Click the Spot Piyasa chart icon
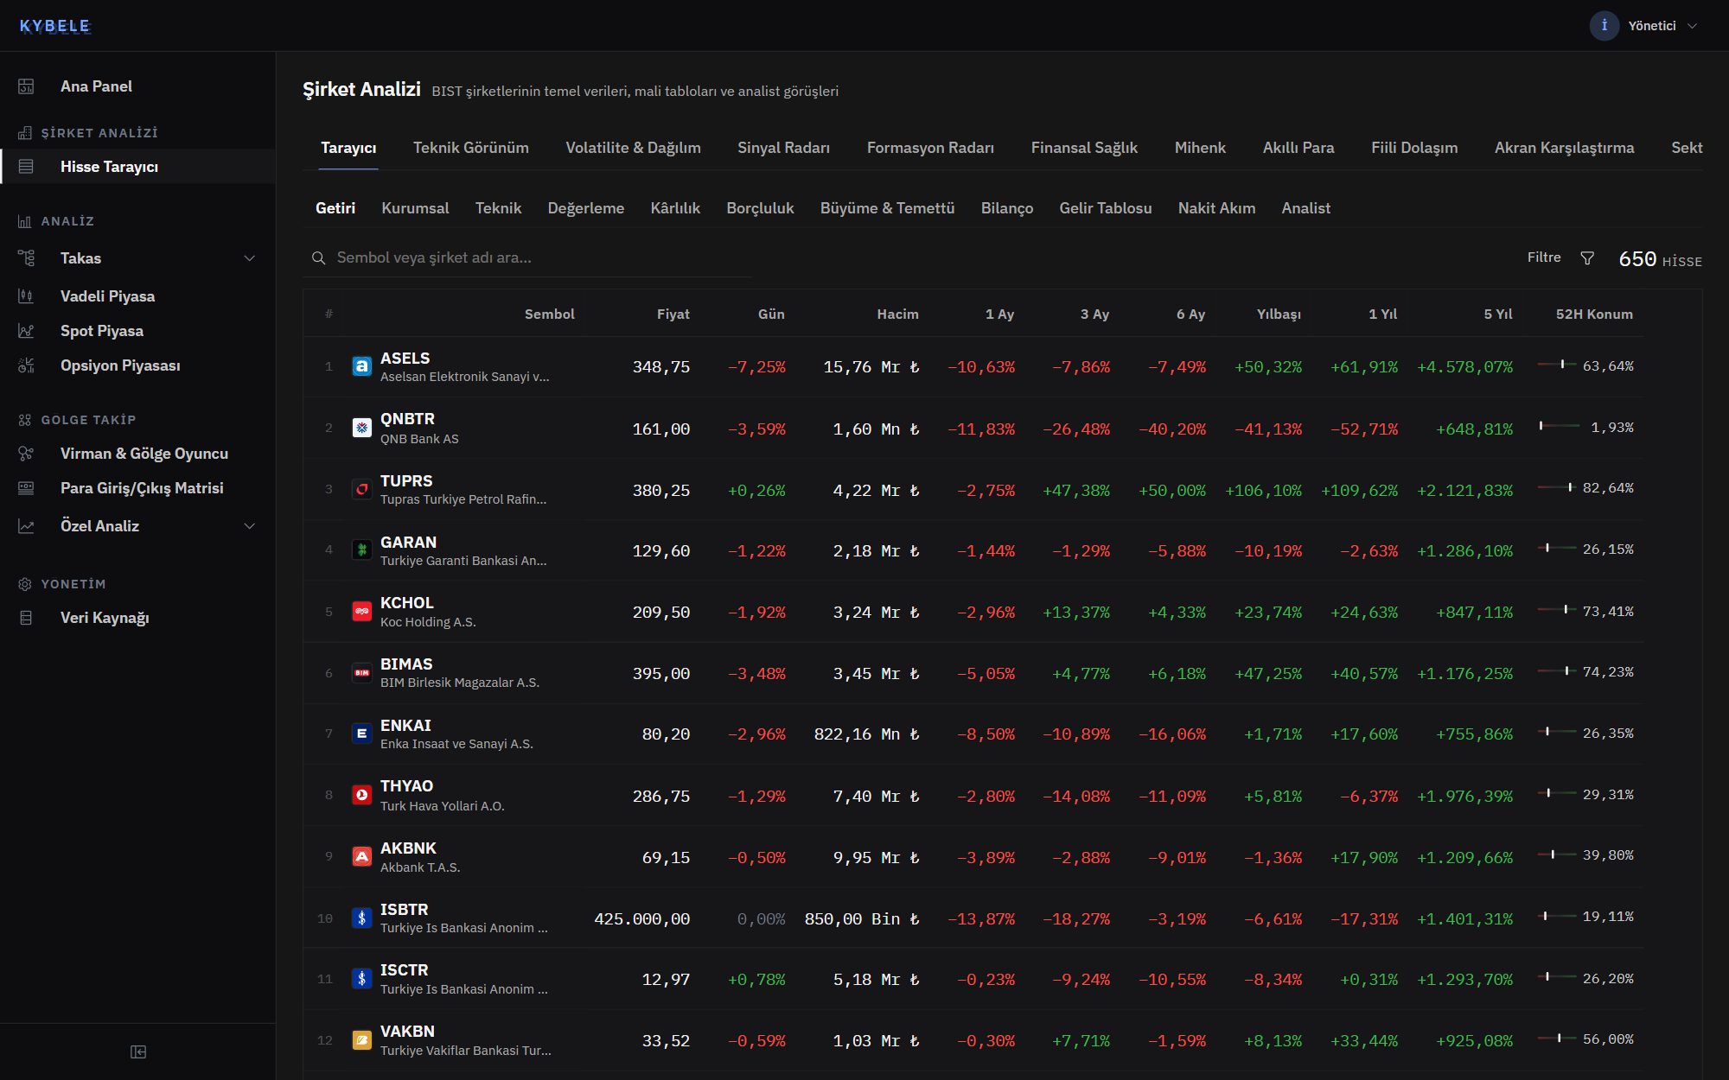 point(26,331)
